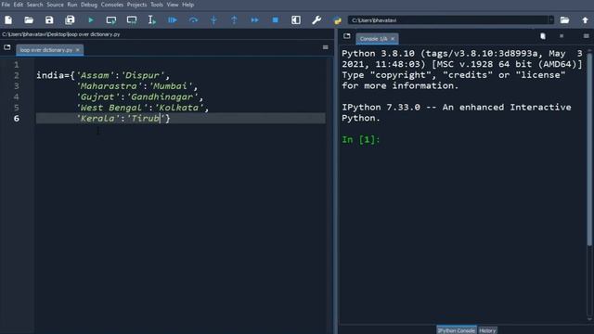Screen dimensions: 594x334
Task: Click line number 1 in editor
Action: tap(17, 65)
